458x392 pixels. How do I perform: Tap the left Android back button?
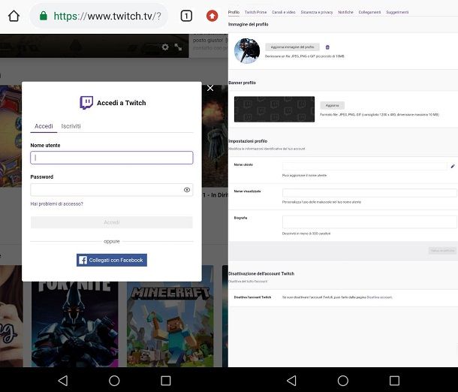(63, 380)
